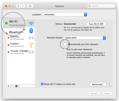Remove selected service with minus button
The width and height of the screenshot is (119, 101).
(x=13, y=86)
